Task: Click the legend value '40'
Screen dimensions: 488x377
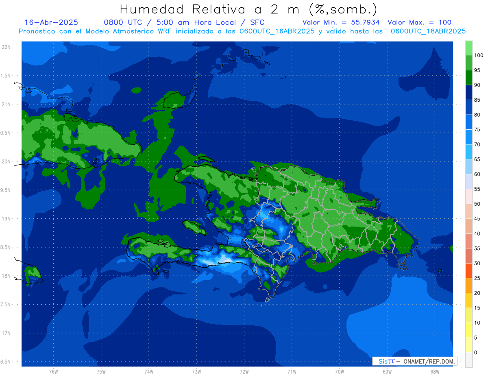Action: [x=477, y=234]
